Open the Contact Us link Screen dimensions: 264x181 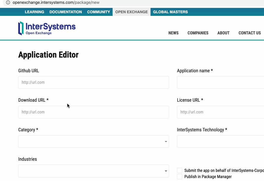pyautogui.click(x=250, y=33)
